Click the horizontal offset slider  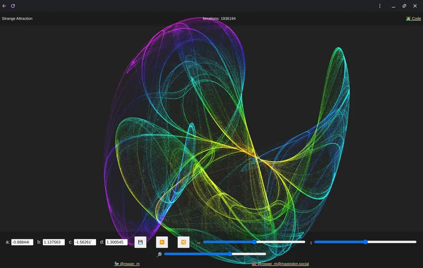point(254,242)
